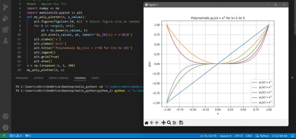The image size is (296, 139).
Task: Go back to previous plot view
Action: tap(152, 123)
